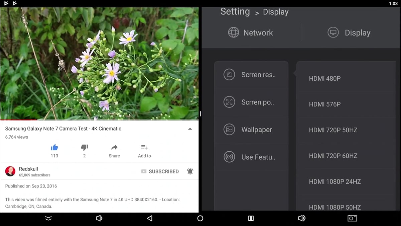Dislike the video with thumbs down icon
Screen dimensions: 401x226
[85, 147]
